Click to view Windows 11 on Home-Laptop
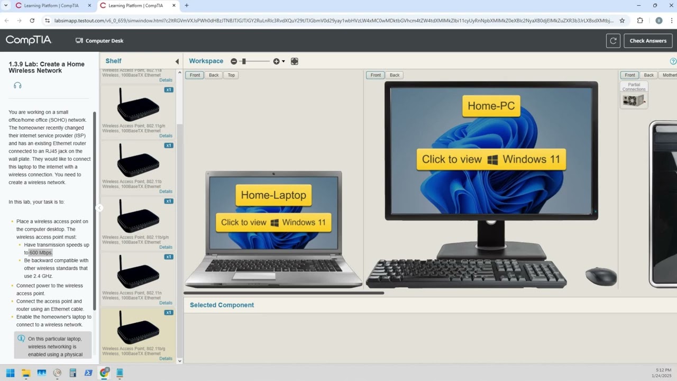Viewport: 677px width, 381px height. point(273,222)
